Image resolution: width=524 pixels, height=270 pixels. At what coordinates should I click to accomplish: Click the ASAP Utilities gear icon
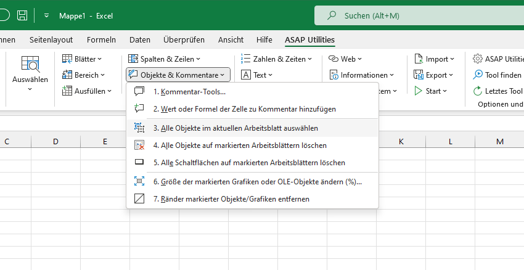[x=478, y=59]
